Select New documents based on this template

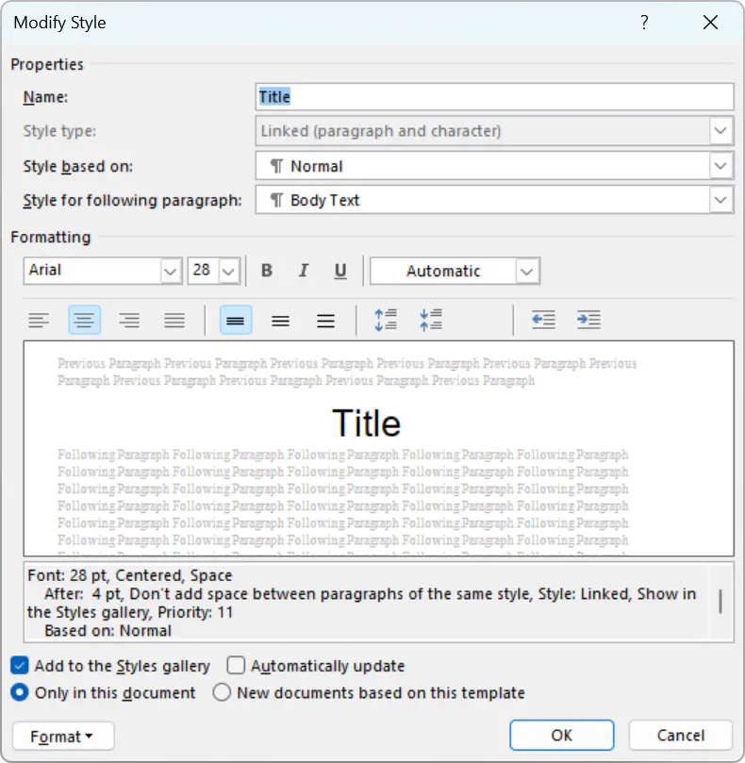tap(222, 692)
